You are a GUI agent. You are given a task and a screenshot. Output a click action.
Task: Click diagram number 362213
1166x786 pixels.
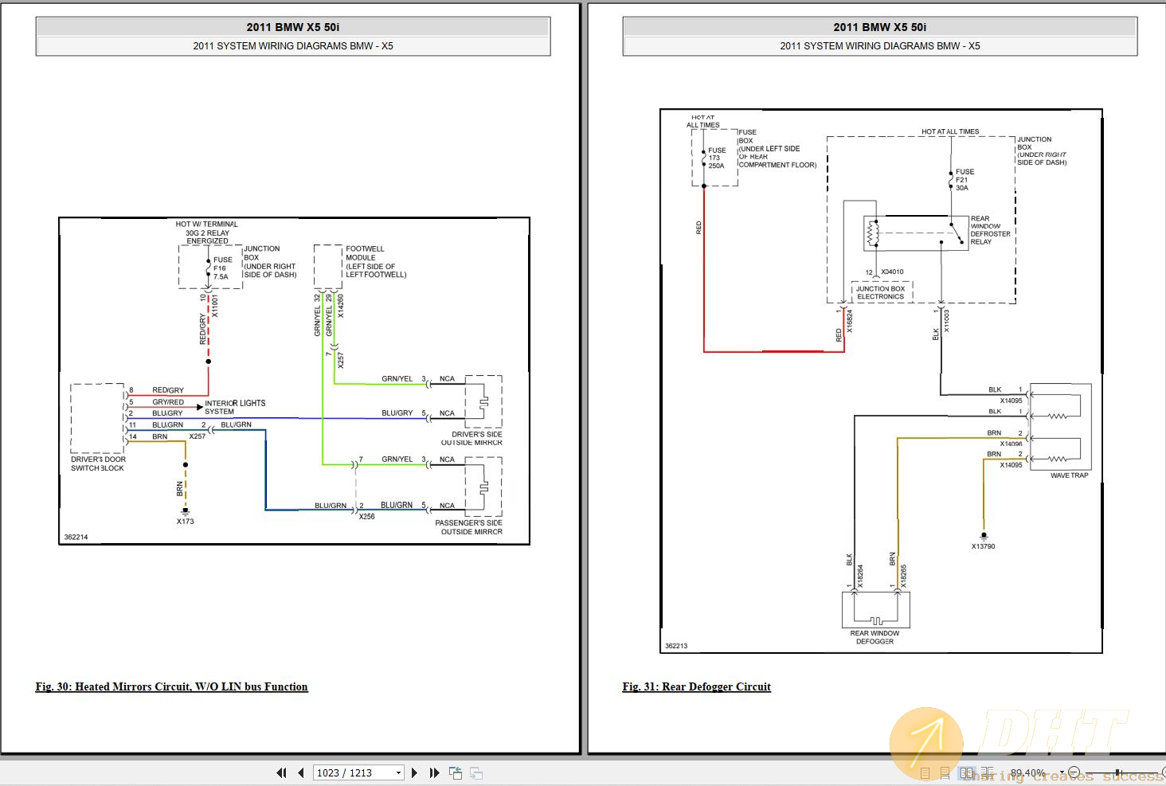click(676, 646)
